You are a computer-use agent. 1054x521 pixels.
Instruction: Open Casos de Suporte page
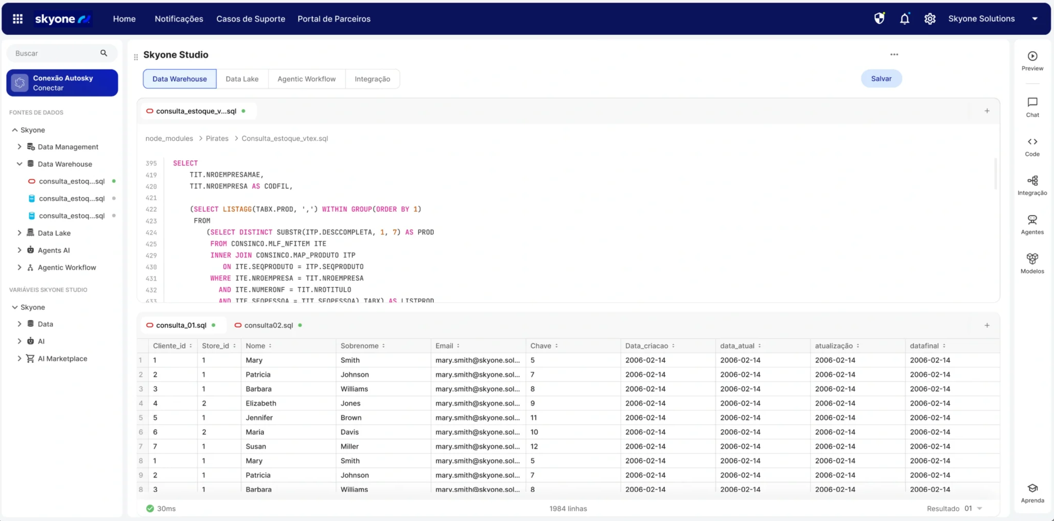pyautogui.click(x=251, y=19)
